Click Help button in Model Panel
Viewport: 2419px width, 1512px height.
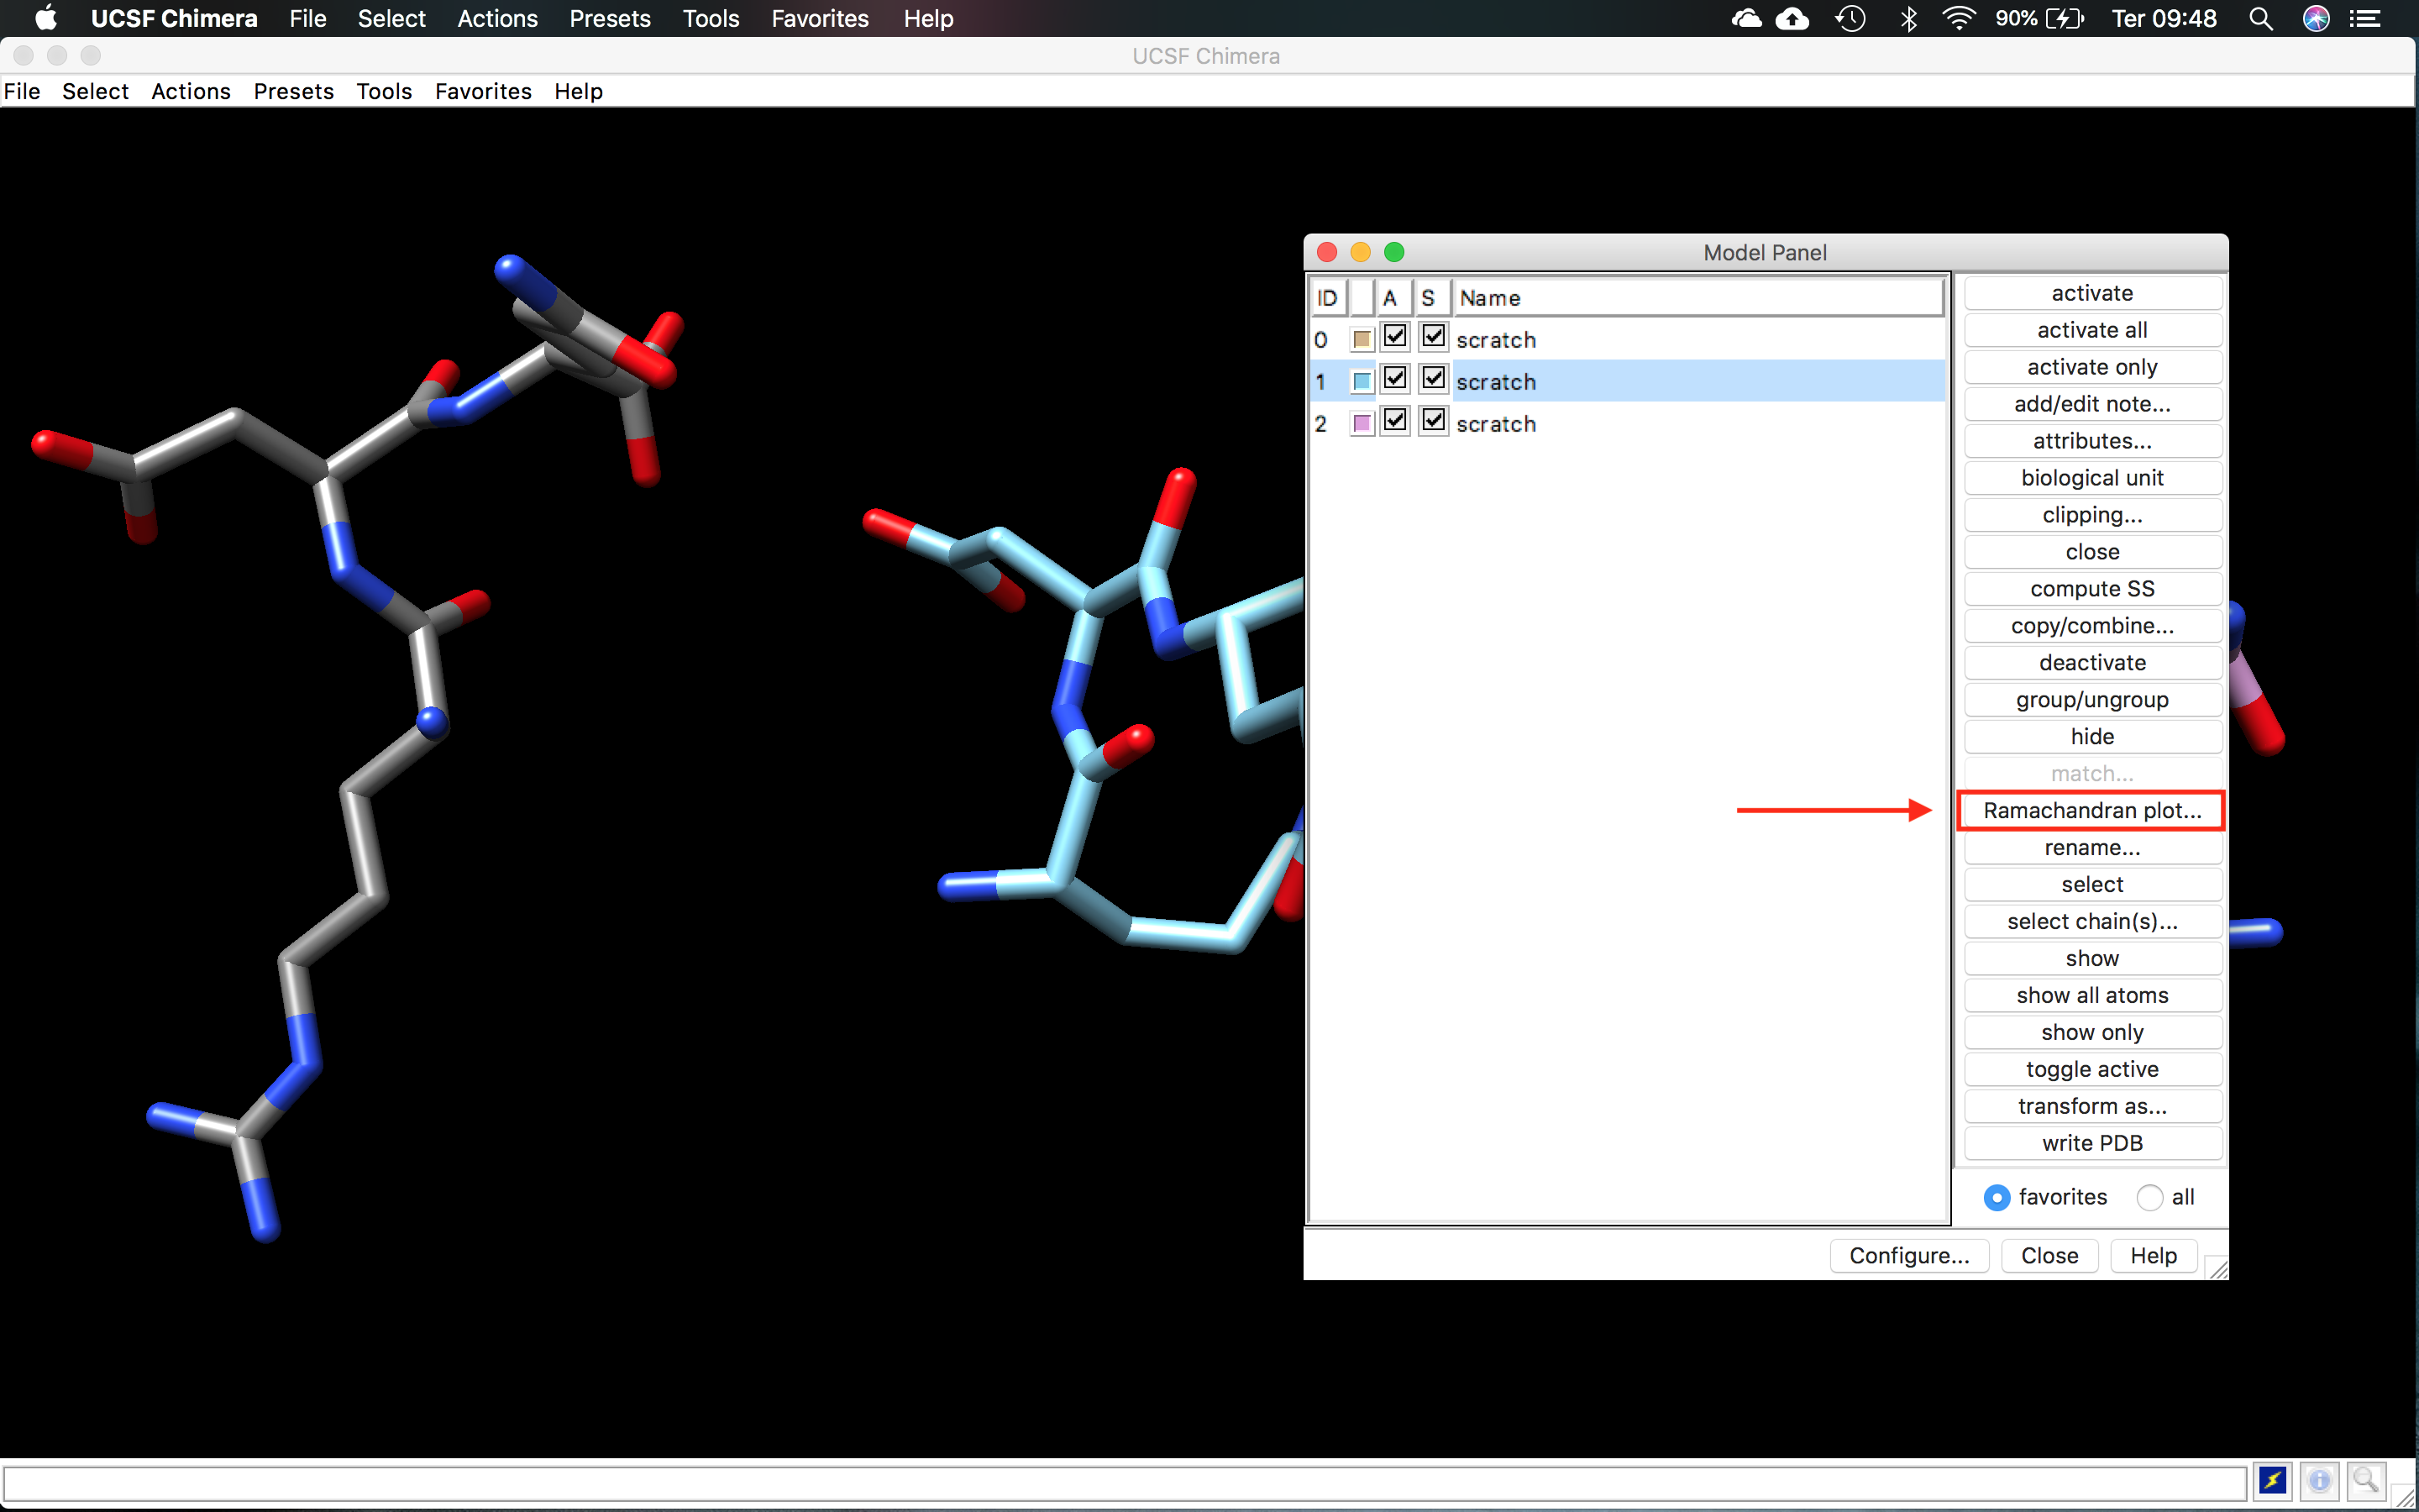[2153, 1256]
